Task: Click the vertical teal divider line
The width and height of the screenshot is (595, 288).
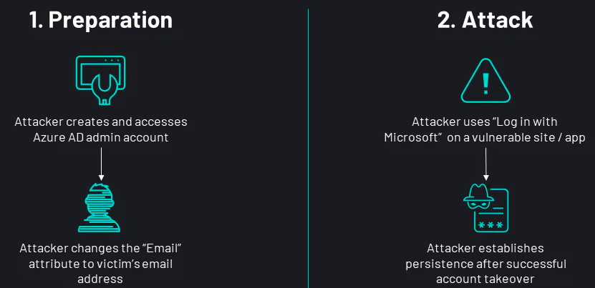Action: pyautogui.click(x=308, y=148)
